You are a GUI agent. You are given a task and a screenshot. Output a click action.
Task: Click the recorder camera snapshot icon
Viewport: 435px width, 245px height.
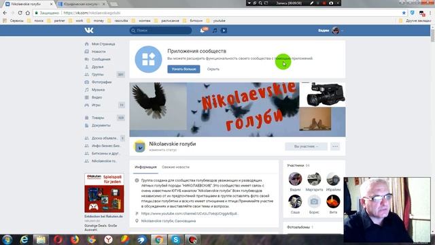[331, 3]
